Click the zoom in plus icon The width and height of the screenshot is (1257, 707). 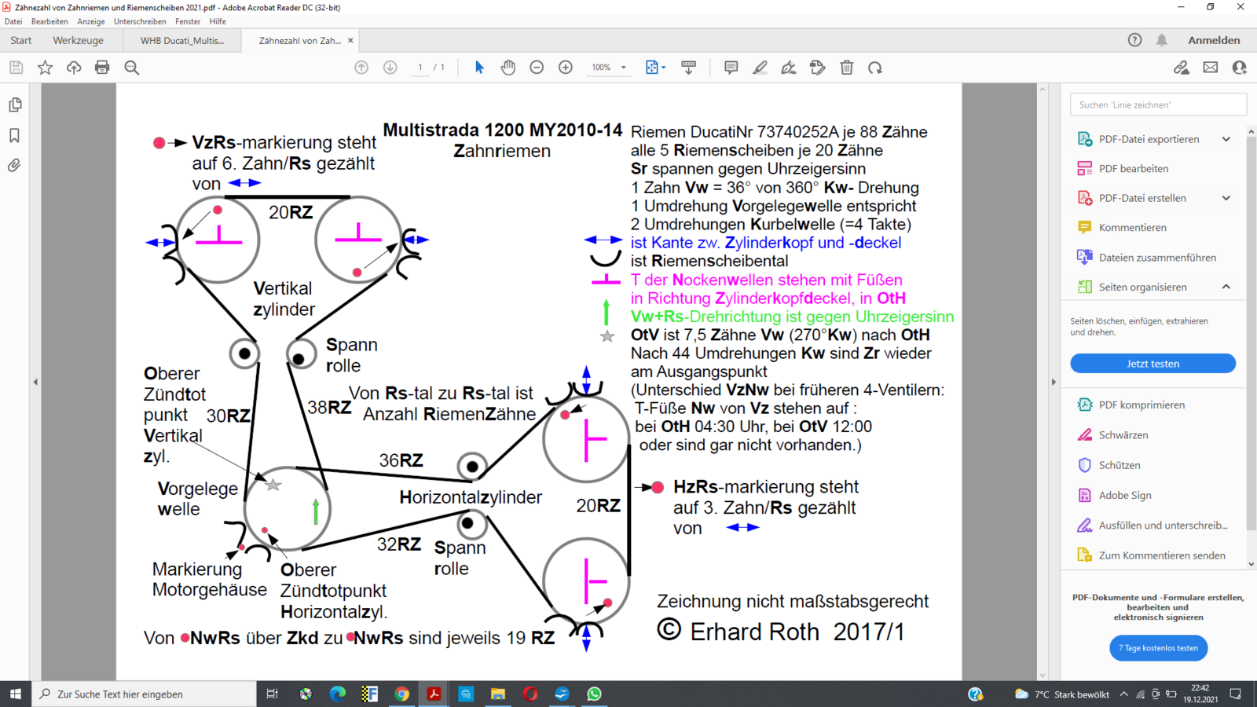[x=566, y=68]
